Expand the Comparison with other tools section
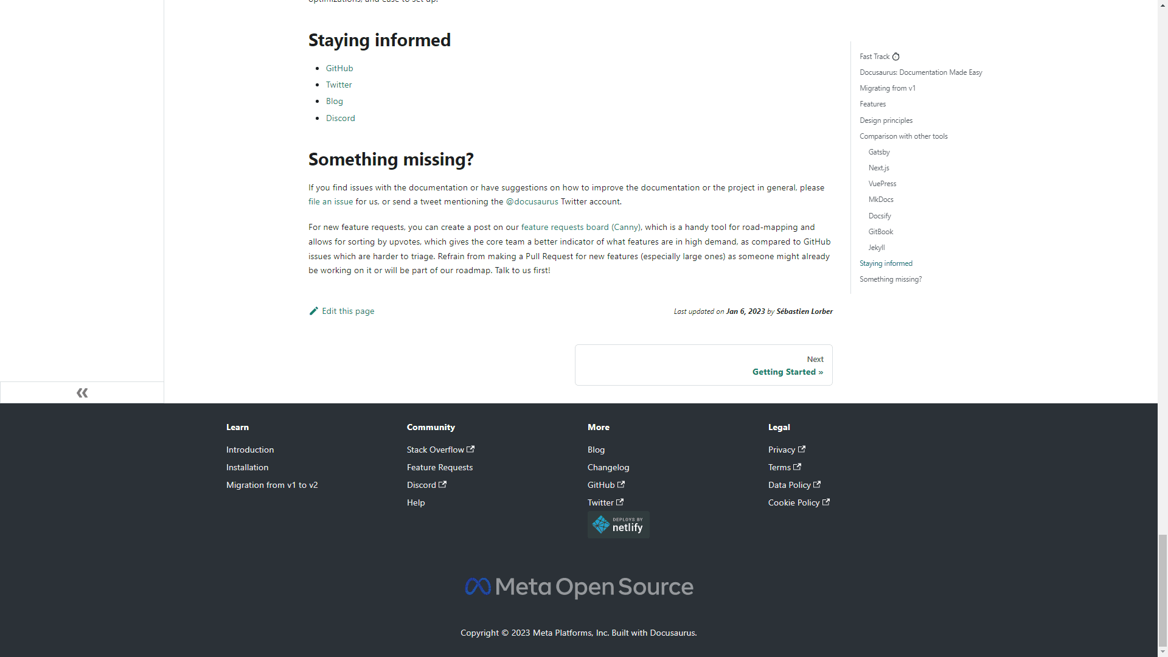The image size is (1168, 657). (904, 136)
